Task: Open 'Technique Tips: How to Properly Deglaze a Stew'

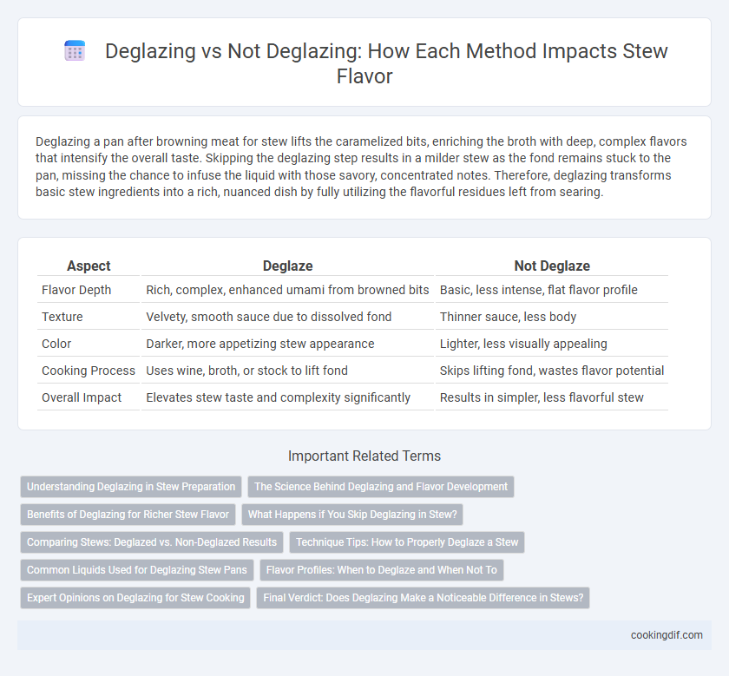Action: 407,542
